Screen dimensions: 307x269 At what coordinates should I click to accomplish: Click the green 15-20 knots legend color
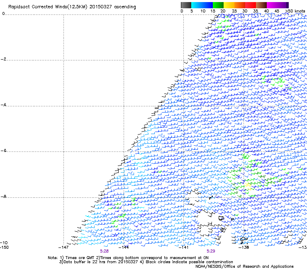[218, 5]
